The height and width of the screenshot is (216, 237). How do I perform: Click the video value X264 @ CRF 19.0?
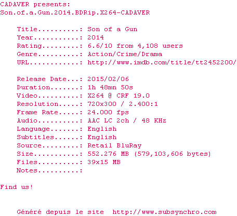tap(118, 96)
